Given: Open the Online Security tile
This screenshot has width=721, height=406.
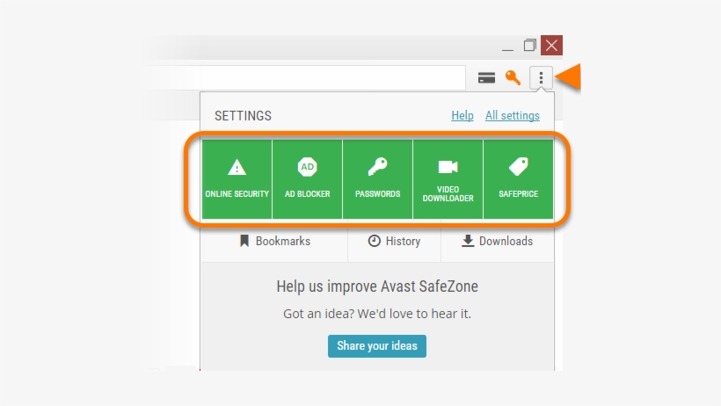Looking at the screenshot, I should (x=237, y=179).
